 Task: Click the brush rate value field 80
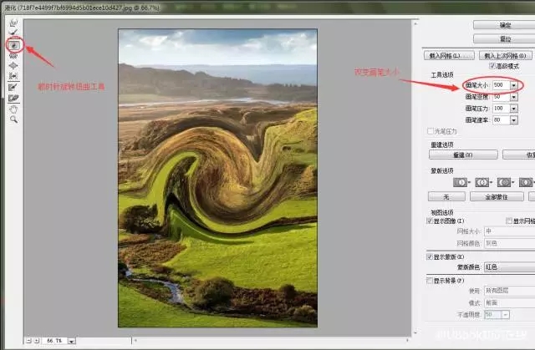click(x=501, y=120)
